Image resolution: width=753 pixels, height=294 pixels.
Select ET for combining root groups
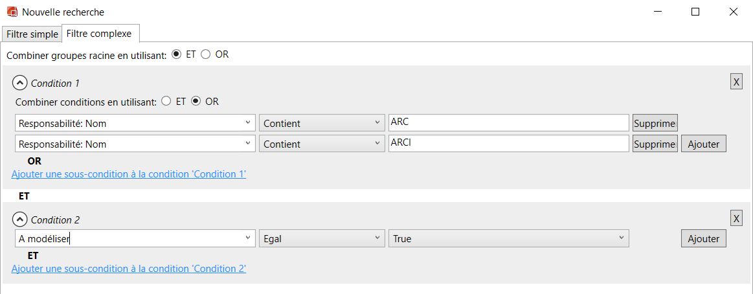click(177, 54)
